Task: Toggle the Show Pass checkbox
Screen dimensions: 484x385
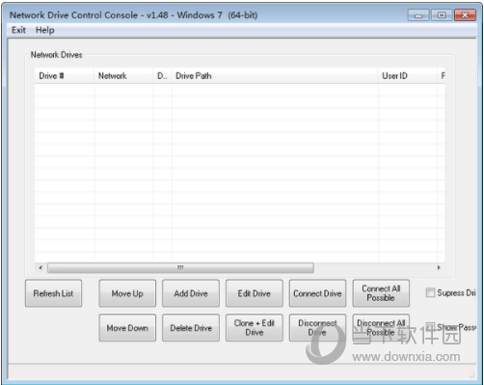Action: click(x=430, y=327)
